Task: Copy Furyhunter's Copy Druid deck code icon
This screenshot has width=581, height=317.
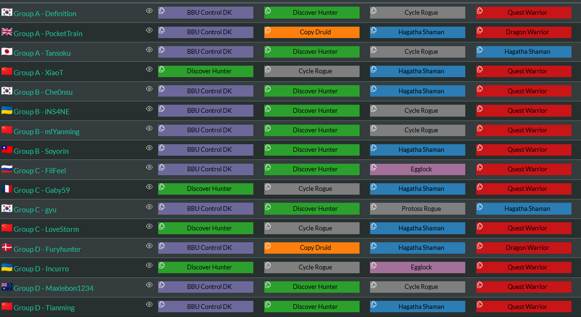Action: pos(268,245)
